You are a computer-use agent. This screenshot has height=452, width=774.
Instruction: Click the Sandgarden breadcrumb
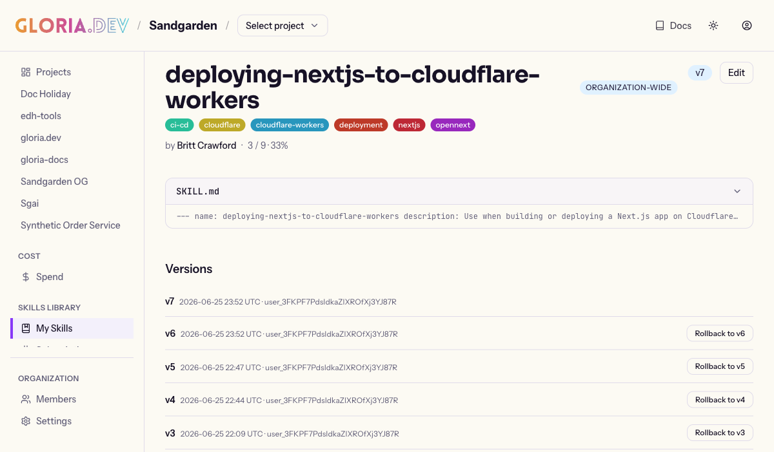(x=183, y=26)
